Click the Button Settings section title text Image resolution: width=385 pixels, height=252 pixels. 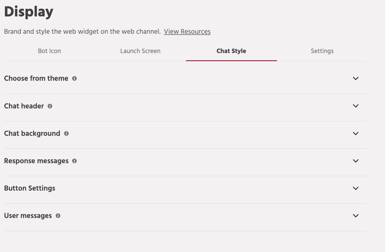point(29,188)
